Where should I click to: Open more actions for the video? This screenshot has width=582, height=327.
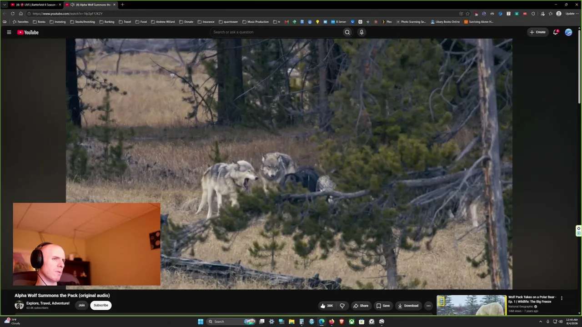click(x=428, y=306)
